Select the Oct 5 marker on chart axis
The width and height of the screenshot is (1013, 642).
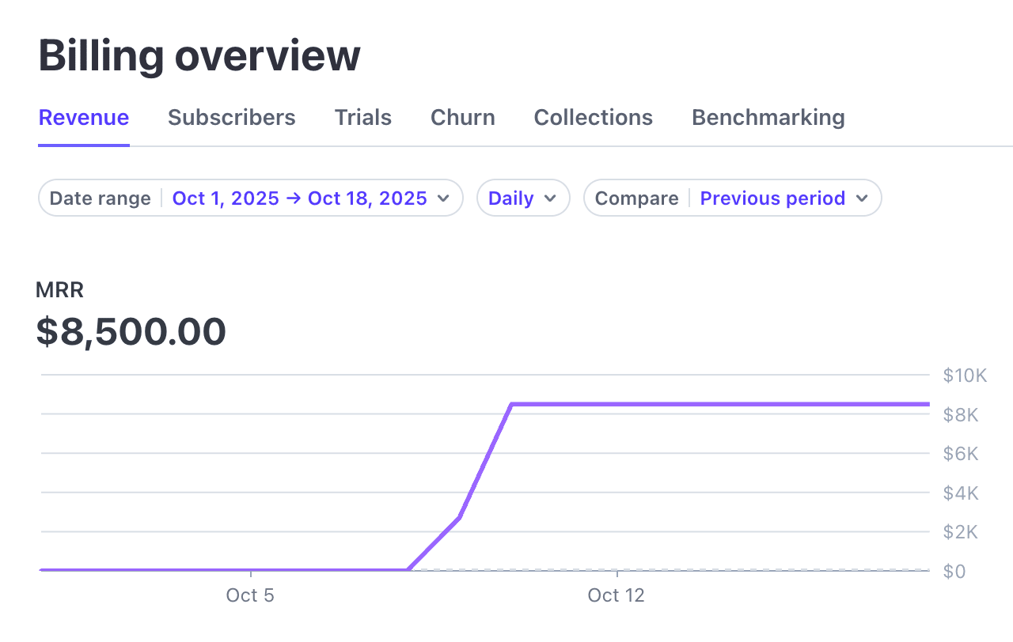click(250, 595)
